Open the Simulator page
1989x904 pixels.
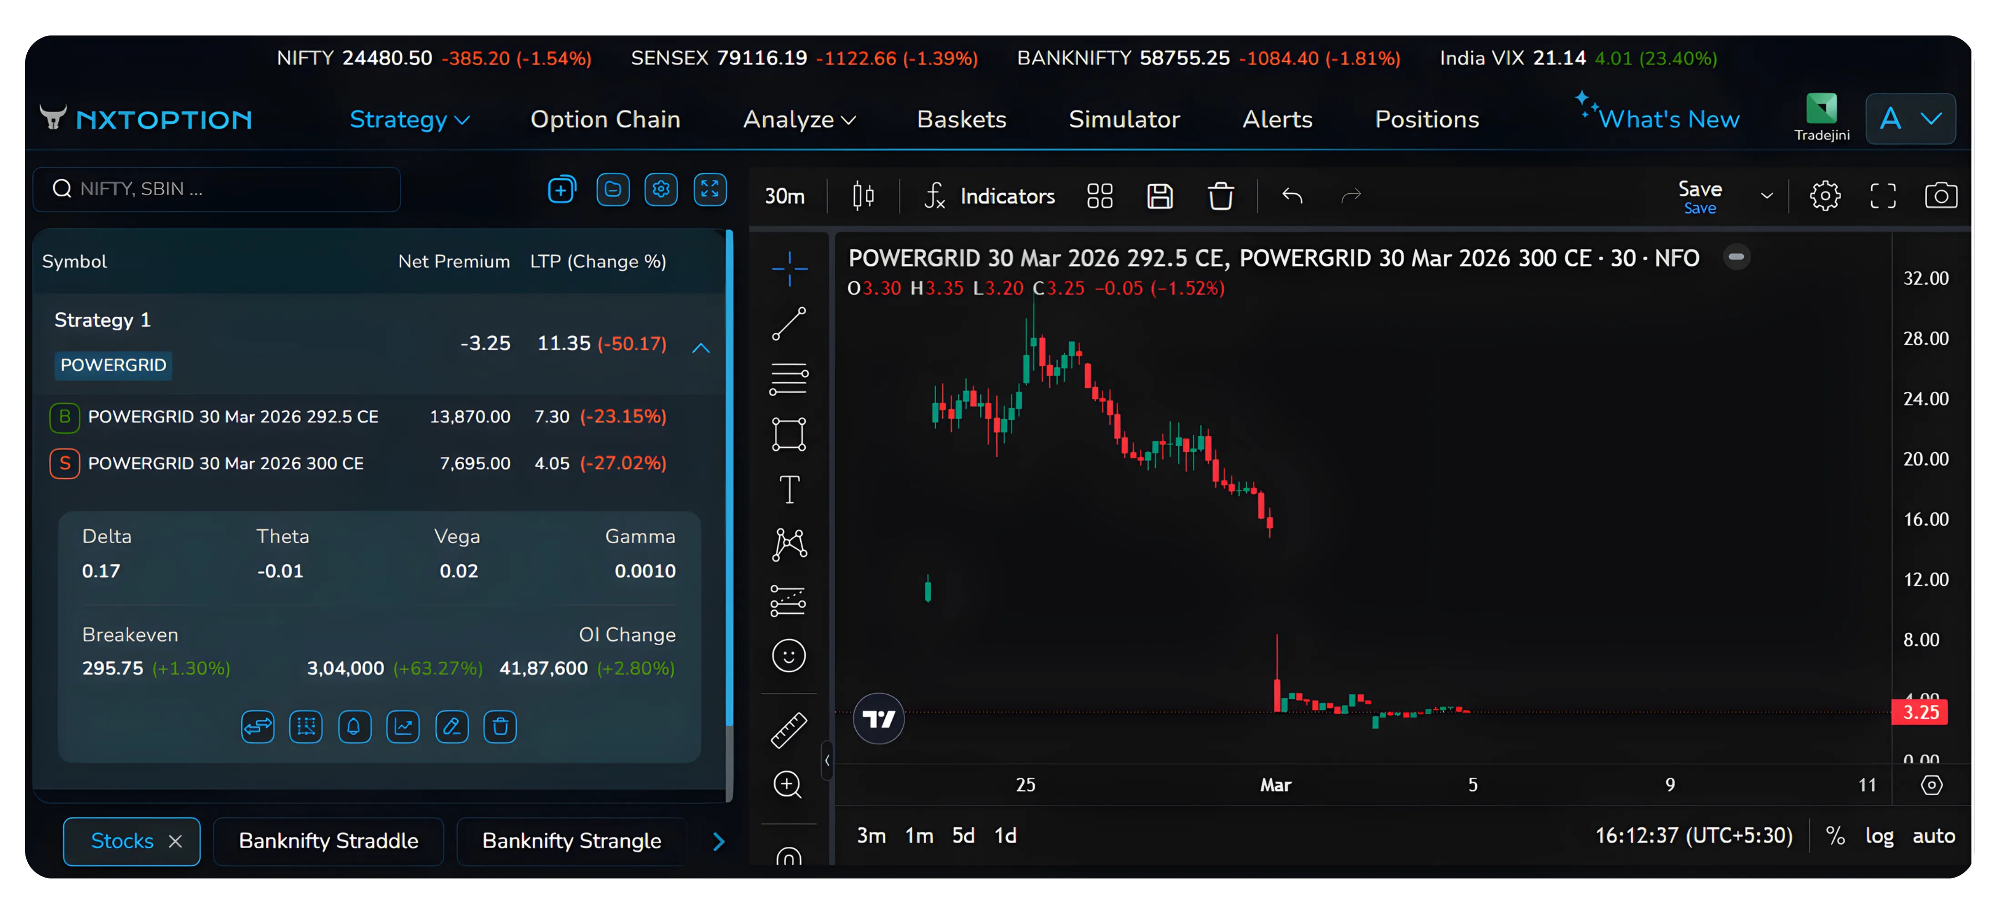pos(1124,119)
